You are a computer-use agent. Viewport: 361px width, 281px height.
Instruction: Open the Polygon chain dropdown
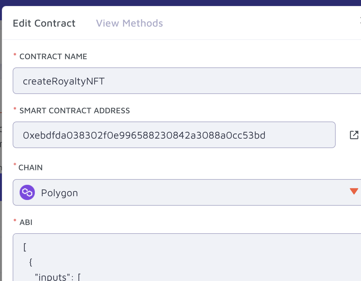tap(187, 192)
